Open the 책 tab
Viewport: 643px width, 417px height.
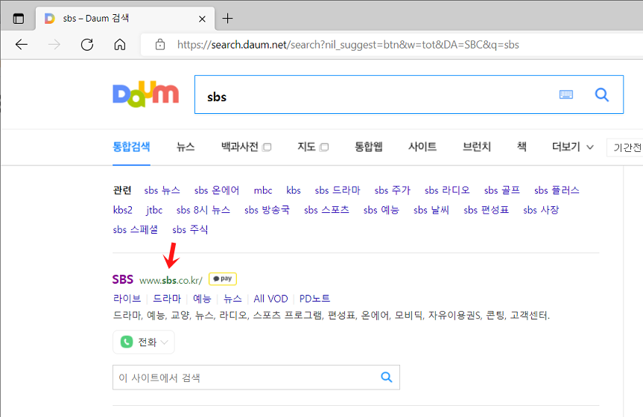(x=522, y=147)
